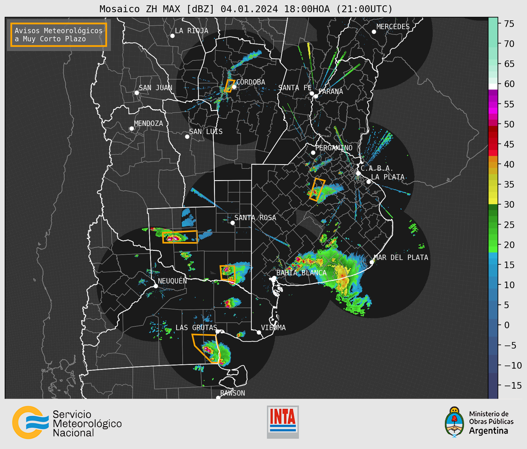Screen dimensions: 527x449
Task: Click the SAN JUAN city marker dot
Action: [137, 93]
